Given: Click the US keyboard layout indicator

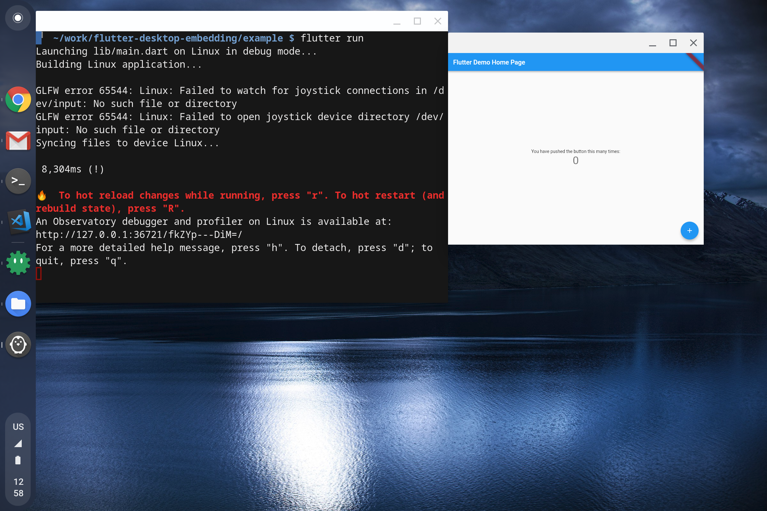Looking at the screenshot, I should coord(18,427).
